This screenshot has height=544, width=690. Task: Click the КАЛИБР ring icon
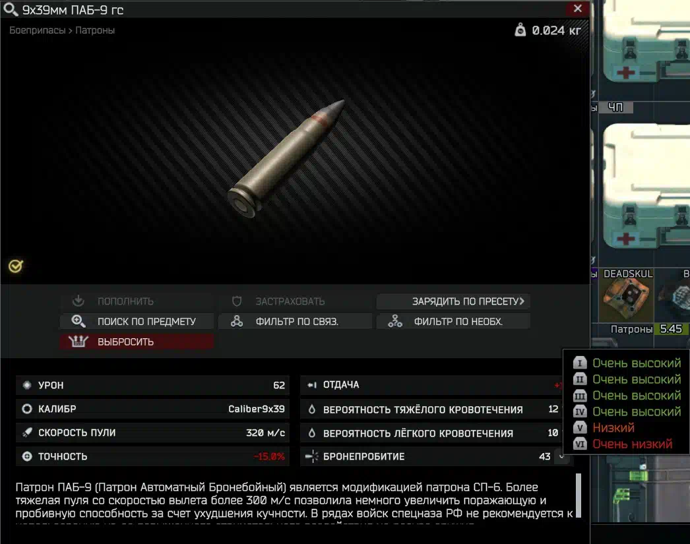[x=27, y=409]
